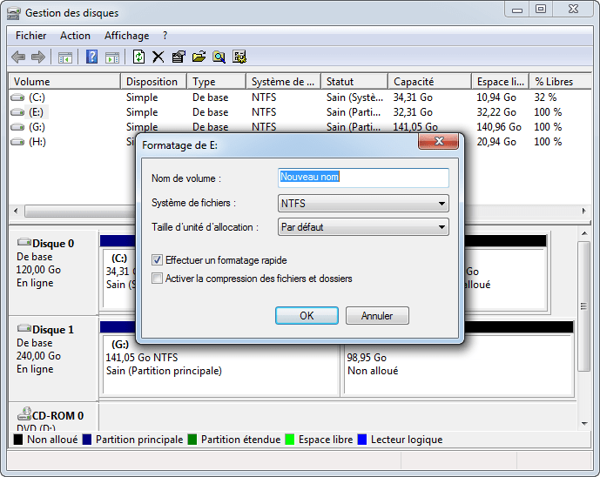Screen dimensions: 600x477
Task: Toggle the console tree pane icon
Action: pyautogui.click(x=65, y=57)
